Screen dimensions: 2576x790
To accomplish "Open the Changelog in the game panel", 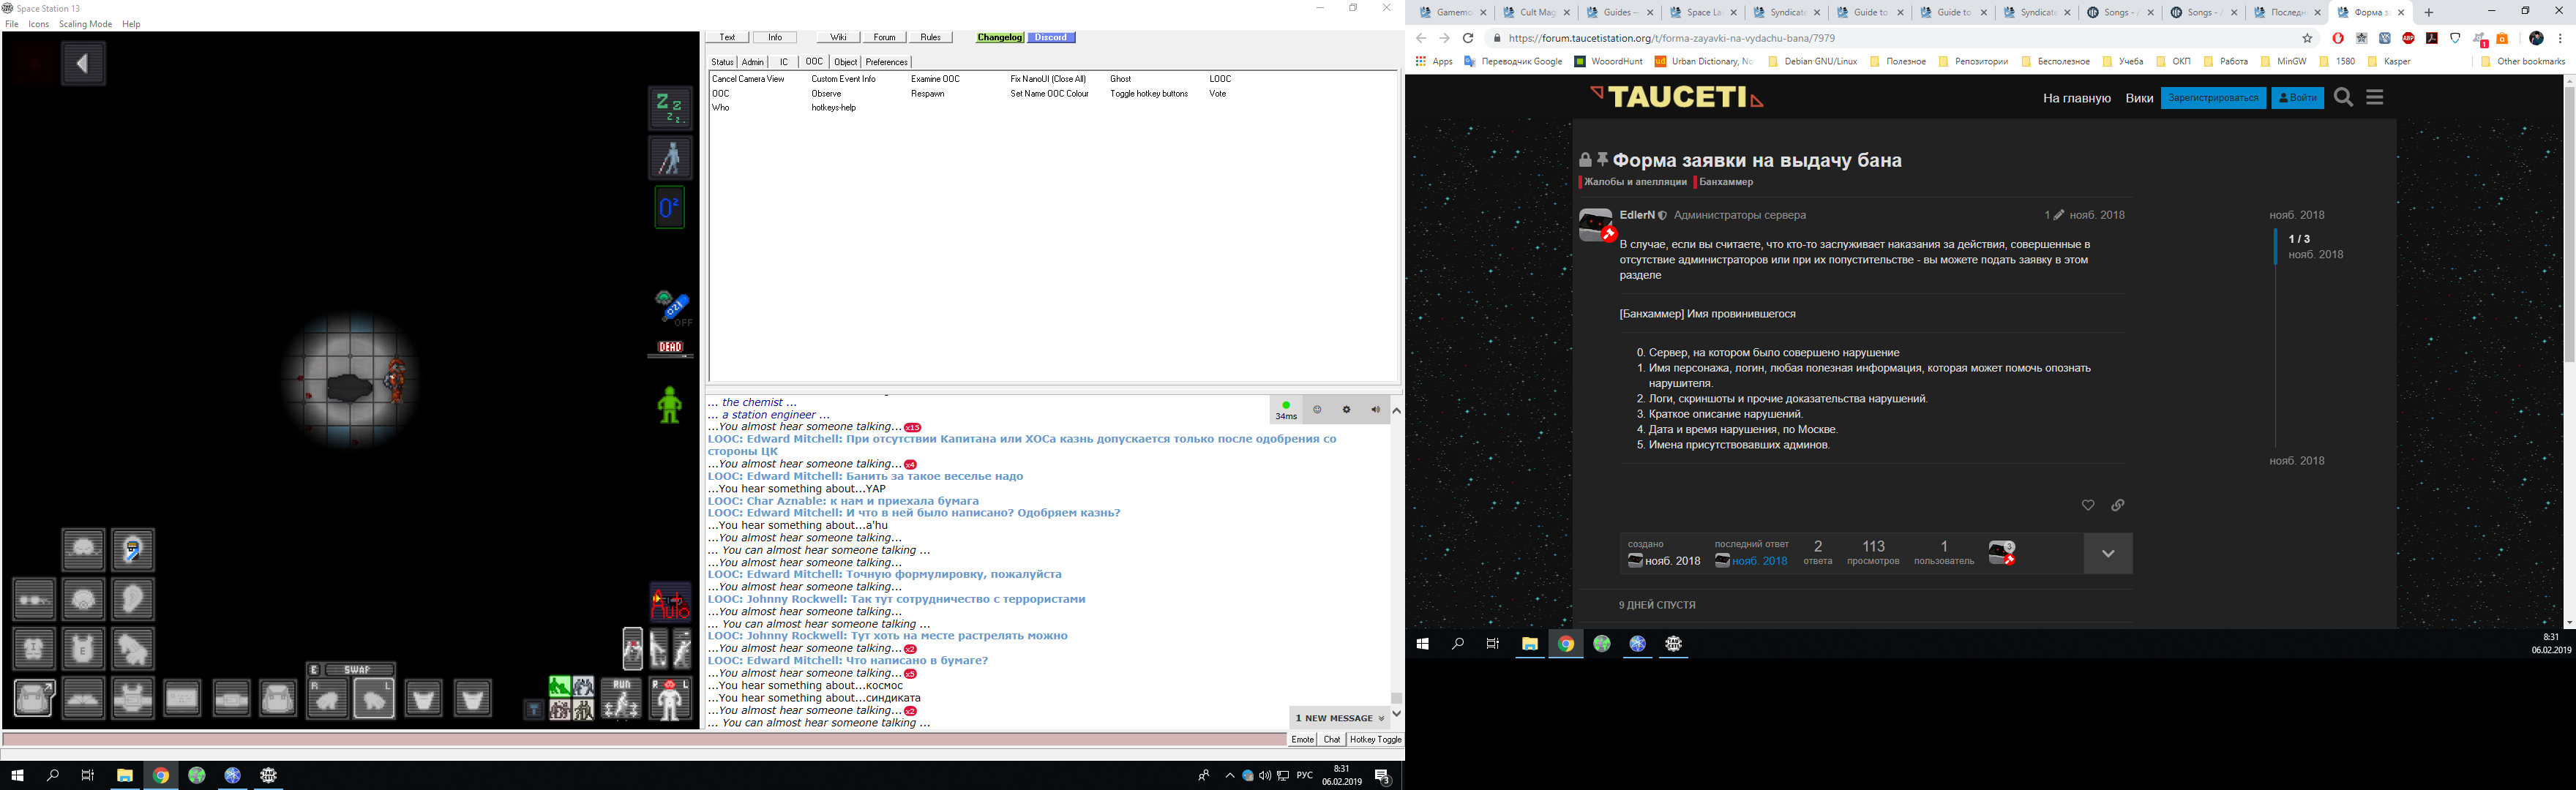I will click(x=1000, y=37).
